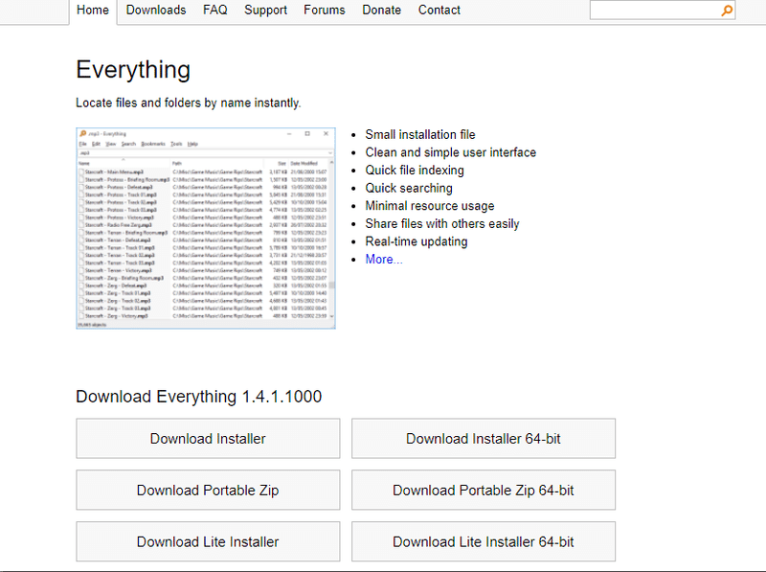Viewport: 766px width, 572px height.
Task: Visit the Forums link in navigation
Action: (325, 11)
